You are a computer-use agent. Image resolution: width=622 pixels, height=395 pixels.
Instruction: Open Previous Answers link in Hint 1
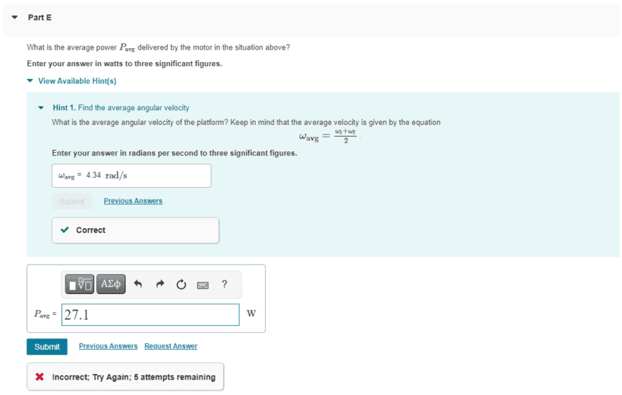(x=133, y=201)
